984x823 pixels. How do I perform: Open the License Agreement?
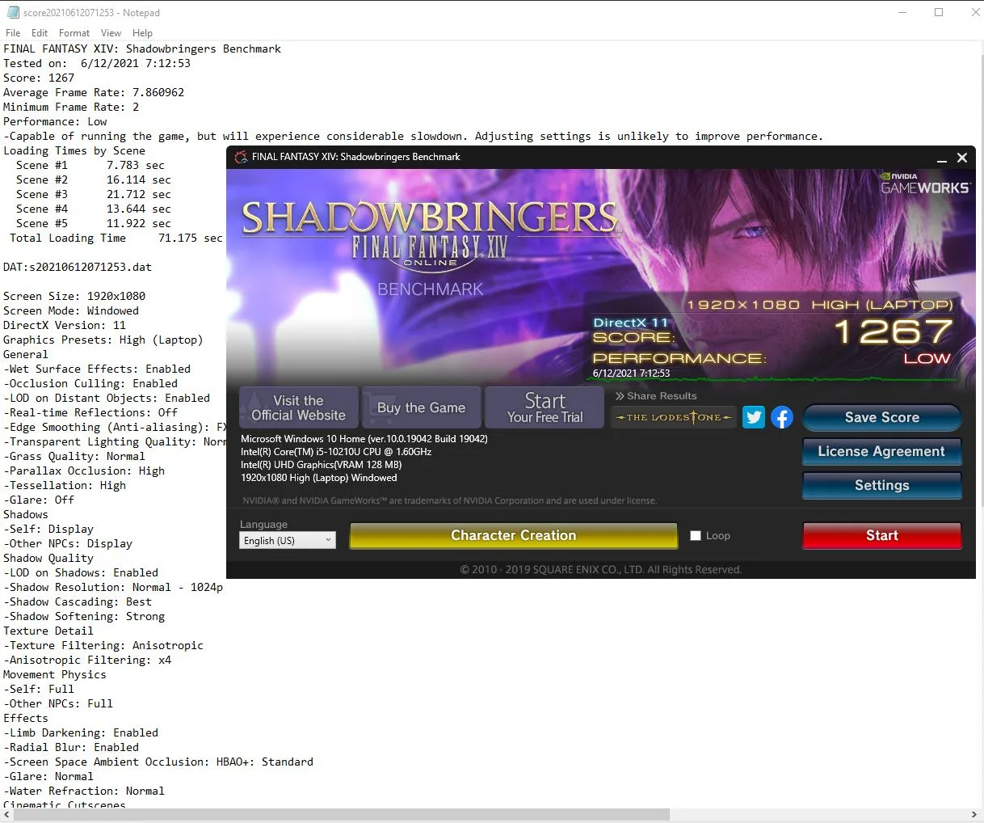(x=882, y=451)
